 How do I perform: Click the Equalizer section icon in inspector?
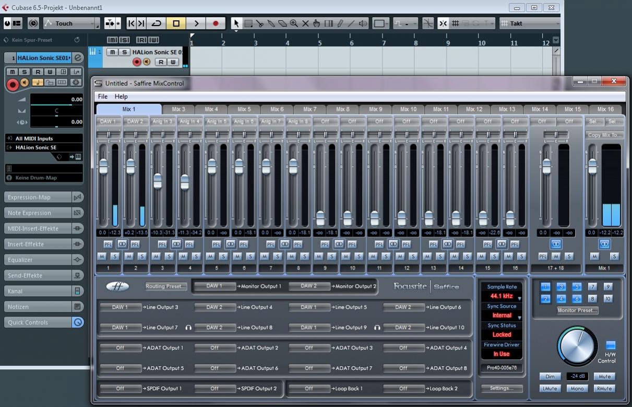[78, 260]
